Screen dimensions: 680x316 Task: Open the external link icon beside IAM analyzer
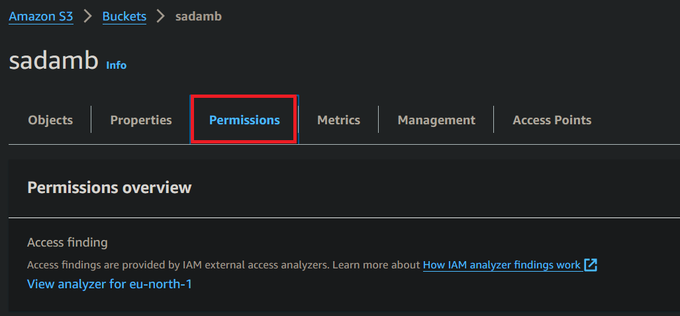(x=591, y=265)
